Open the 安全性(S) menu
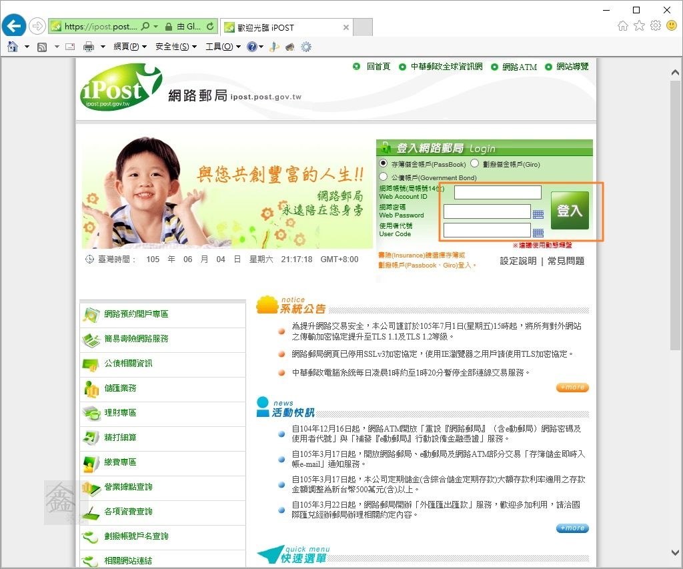This screenshot has width=683, height=569. [x=176, y=47]
